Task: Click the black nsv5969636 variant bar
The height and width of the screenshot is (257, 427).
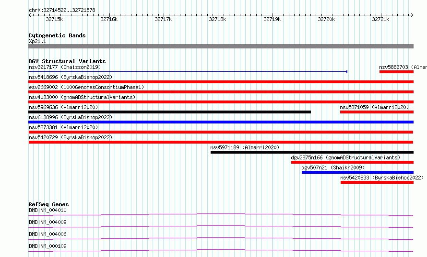Action: tap(170, 112)
